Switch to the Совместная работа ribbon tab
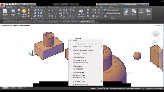This screenshot has height=92, width=164. tap(107, 7)
